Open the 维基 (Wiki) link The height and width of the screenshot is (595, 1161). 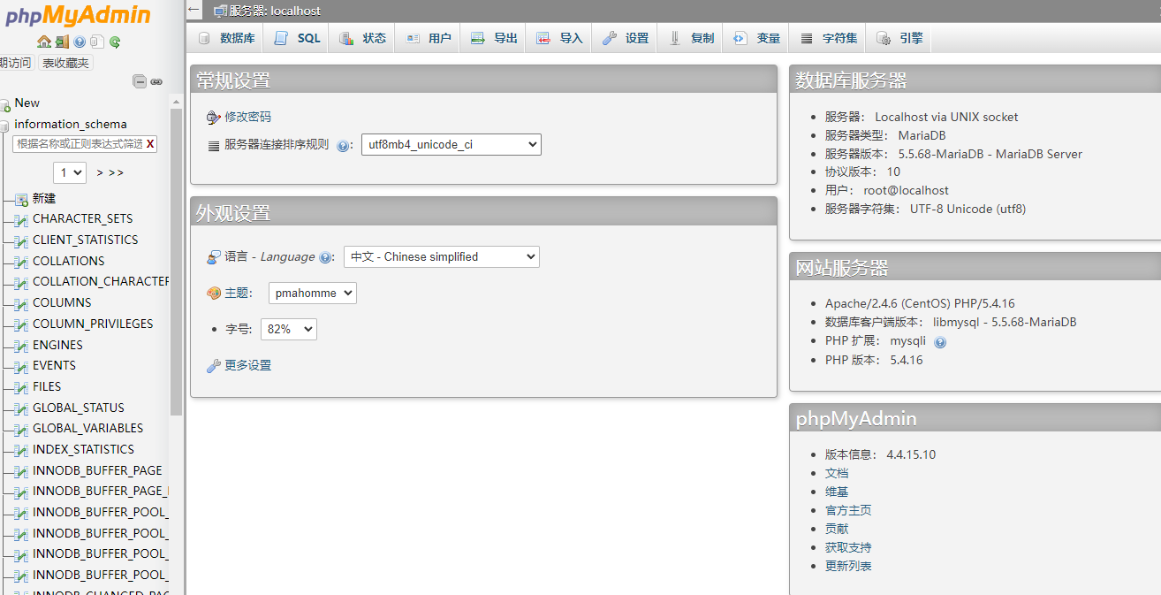pos(836,492)
